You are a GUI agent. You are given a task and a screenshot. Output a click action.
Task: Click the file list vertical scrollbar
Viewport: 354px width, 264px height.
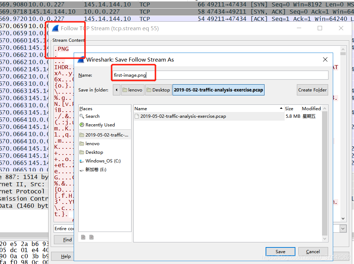tap(325, 174)
